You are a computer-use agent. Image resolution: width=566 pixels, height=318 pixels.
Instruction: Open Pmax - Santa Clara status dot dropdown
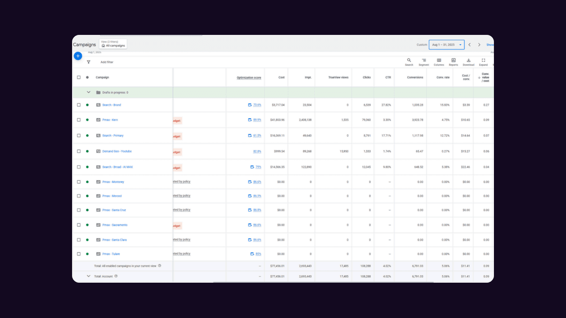(x=87, y=240)
